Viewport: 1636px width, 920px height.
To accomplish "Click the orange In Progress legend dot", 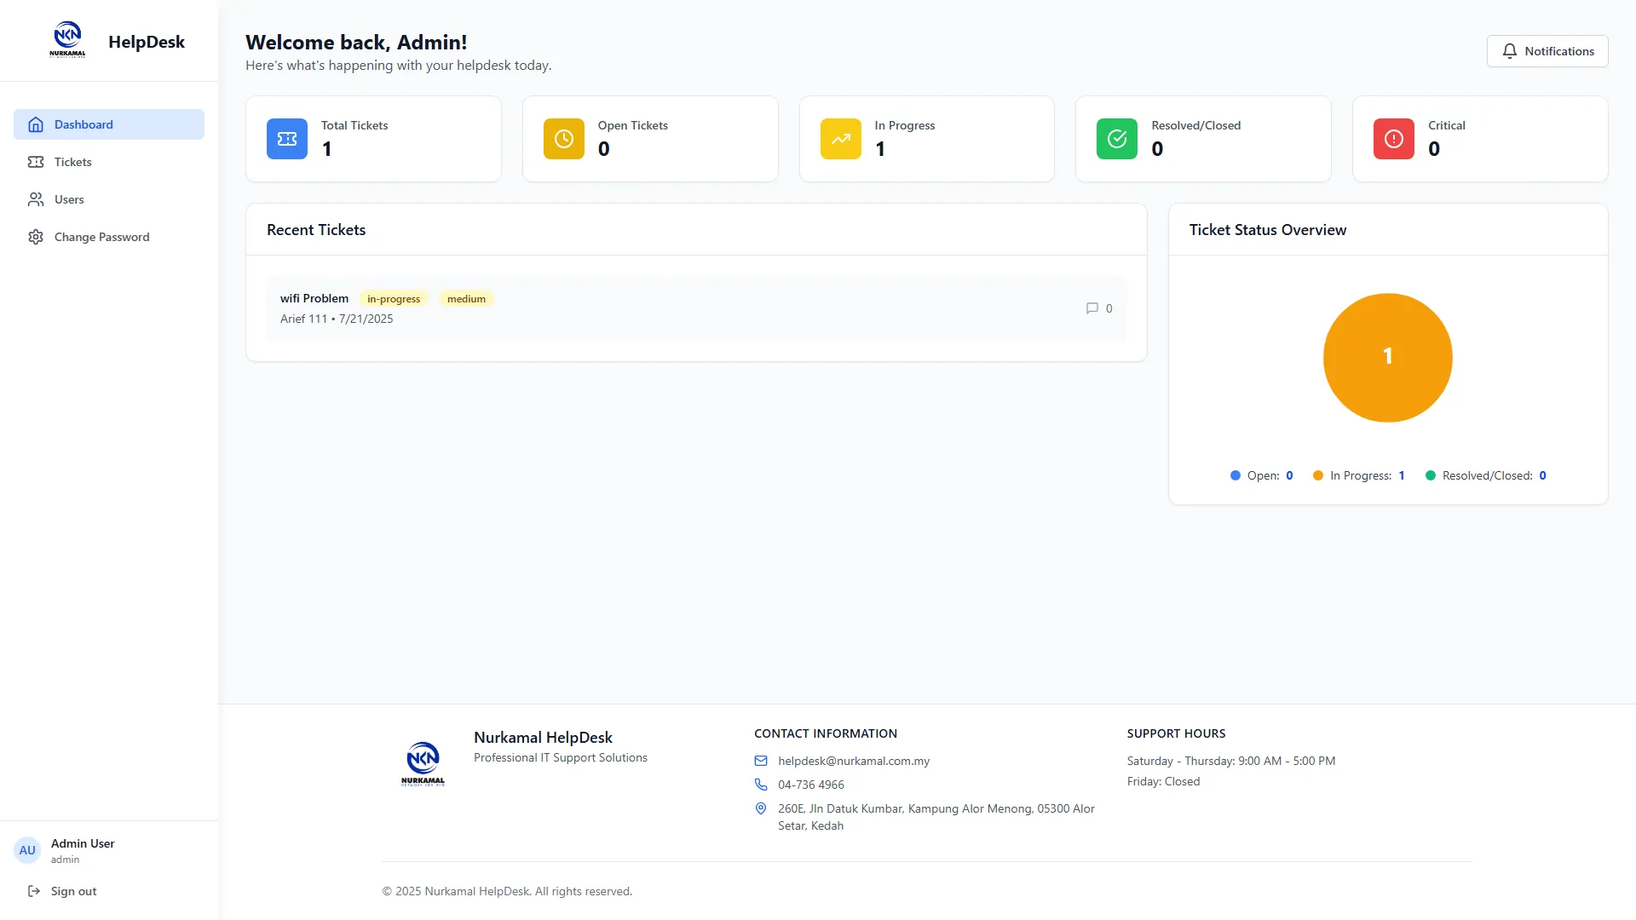I will (1318, 475).
